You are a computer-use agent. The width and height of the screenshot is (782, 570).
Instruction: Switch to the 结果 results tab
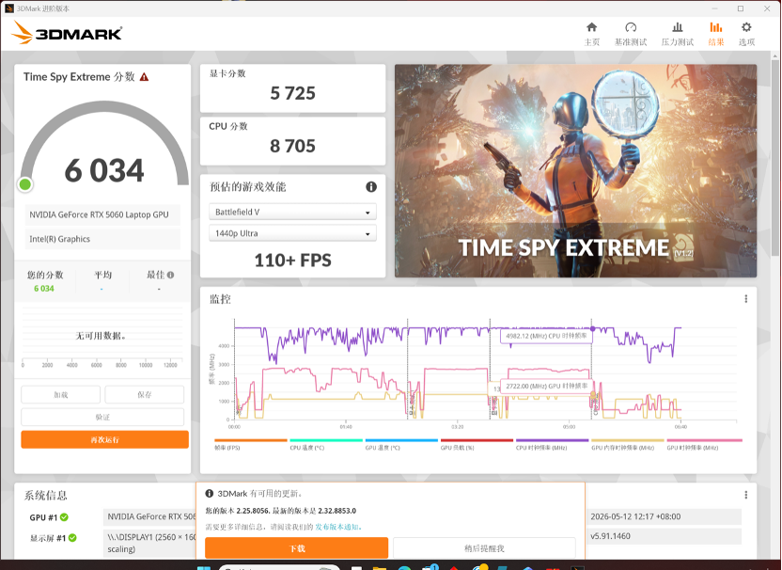pyautogui.click(x=715, y=34)
